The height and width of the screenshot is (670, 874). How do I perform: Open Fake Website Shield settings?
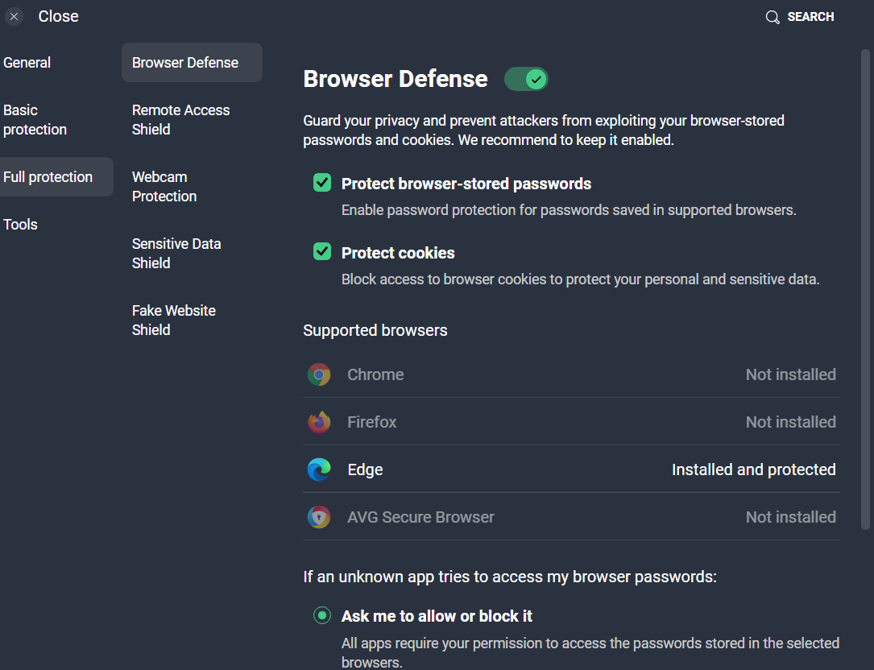click(174, 321)
